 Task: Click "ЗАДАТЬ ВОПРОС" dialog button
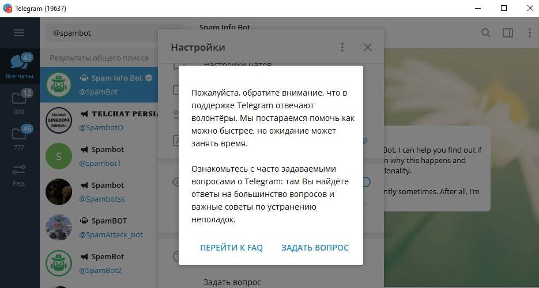pos(315,248)
